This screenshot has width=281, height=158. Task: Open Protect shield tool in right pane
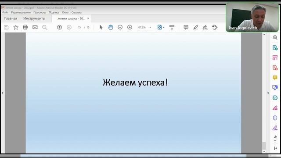275,118
